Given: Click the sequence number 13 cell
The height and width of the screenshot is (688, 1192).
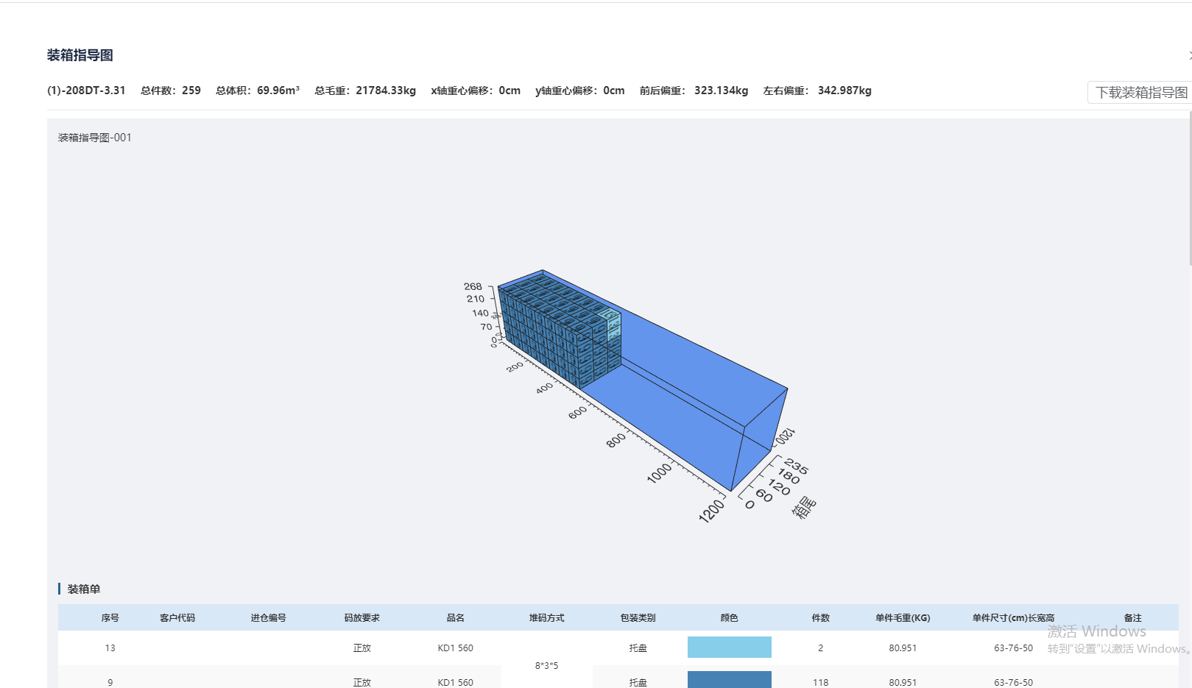Looking at the screenshot, I should pos(110,648).
